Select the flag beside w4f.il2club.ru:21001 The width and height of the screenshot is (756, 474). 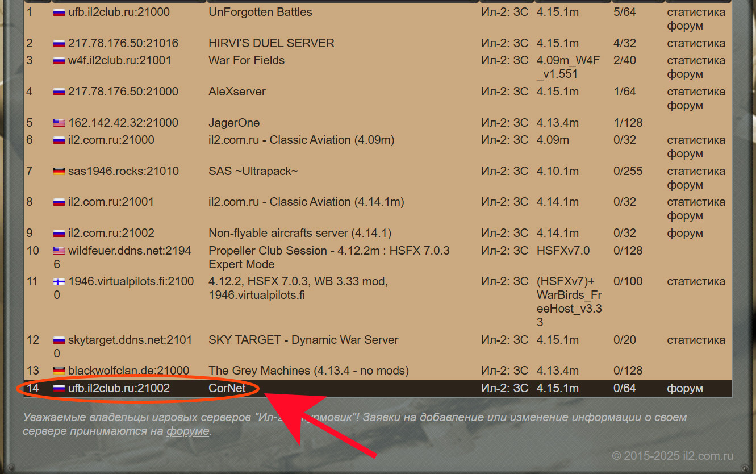click(x=59, y=60)
